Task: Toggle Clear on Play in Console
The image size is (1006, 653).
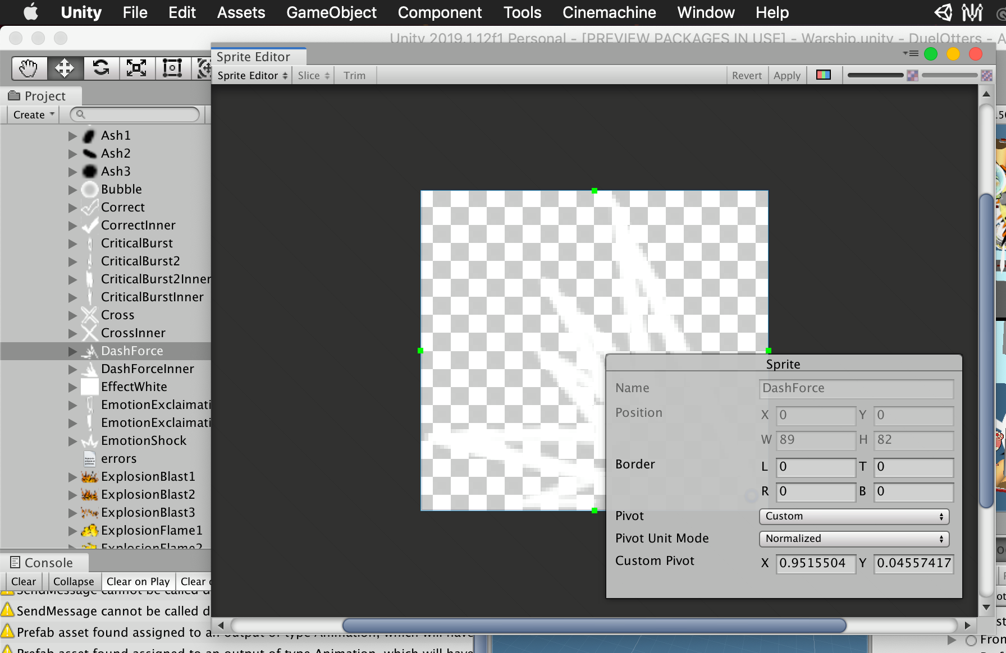Action: tap(138, 582)
